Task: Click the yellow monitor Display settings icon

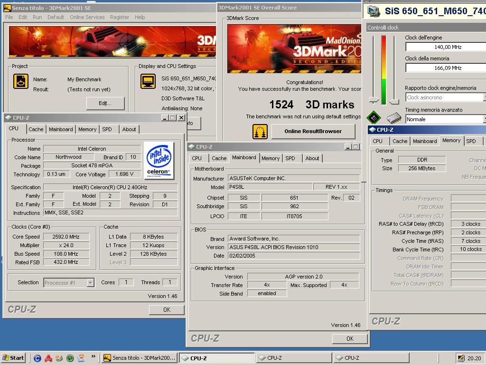Action: pyautogui.click(x=148, y=81)
